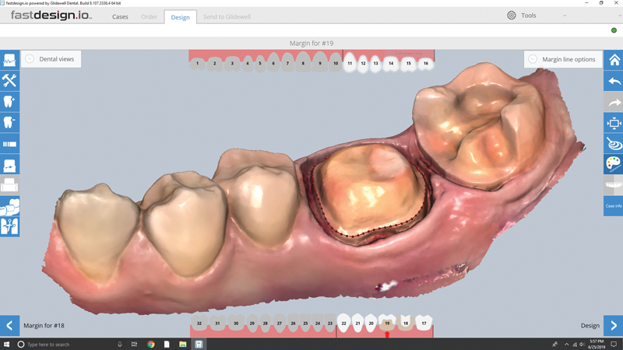Click the Case info button
The image size is (623, 350).
coord(614,206)
